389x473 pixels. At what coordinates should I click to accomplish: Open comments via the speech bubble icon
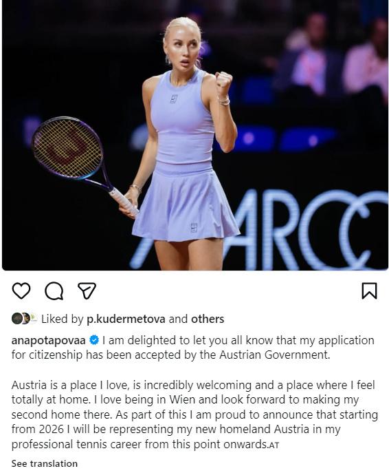(54, 291)
